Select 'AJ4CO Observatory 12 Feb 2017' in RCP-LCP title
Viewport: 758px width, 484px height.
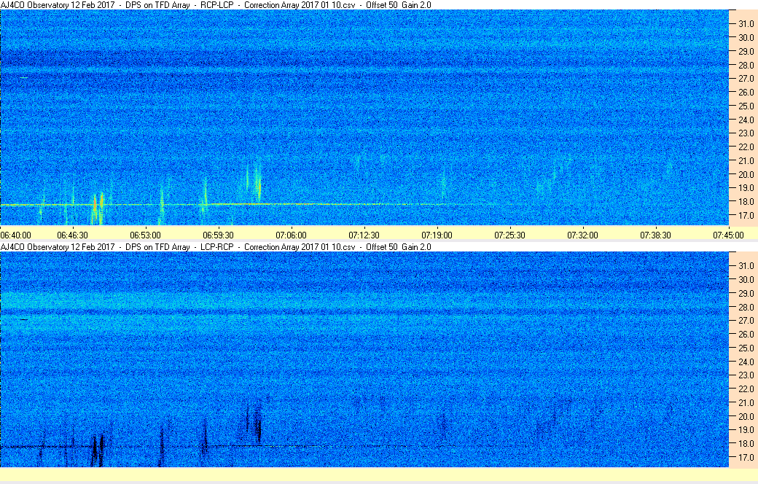pyautogui.click(x=58, y=5)
